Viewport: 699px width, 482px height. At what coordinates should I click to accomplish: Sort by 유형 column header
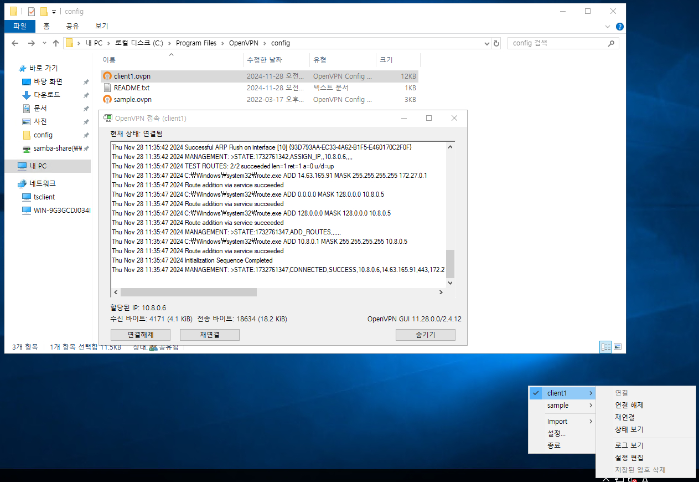click(x=343, y=60)
